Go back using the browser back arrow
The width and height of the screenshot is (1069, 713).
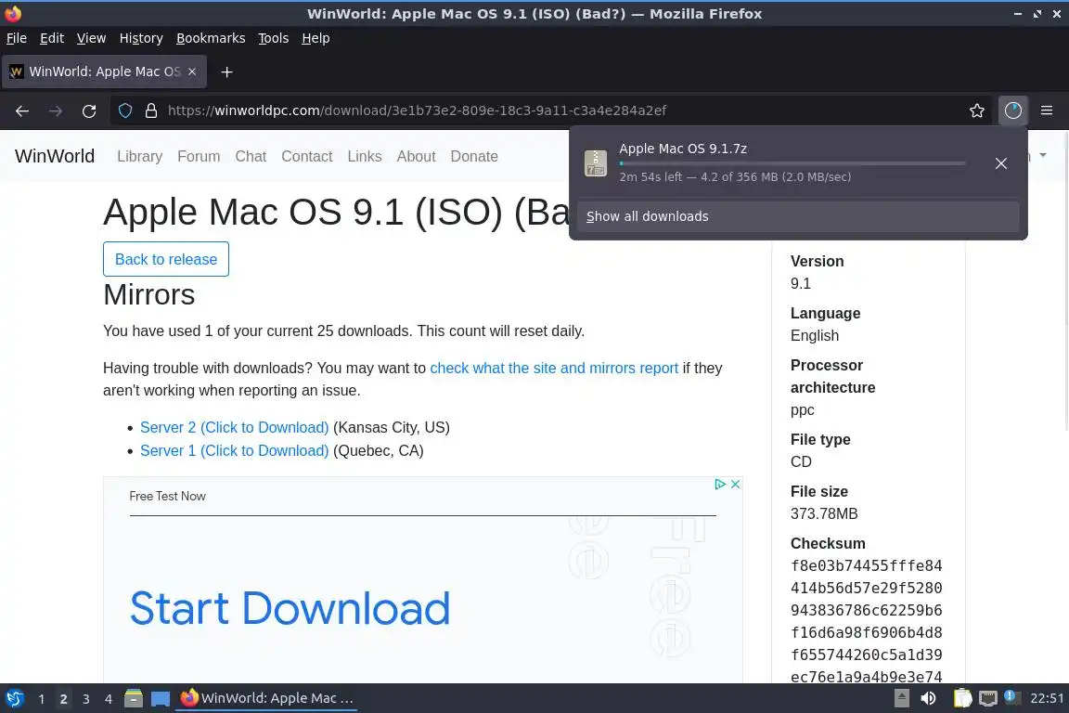pos(22,110)
